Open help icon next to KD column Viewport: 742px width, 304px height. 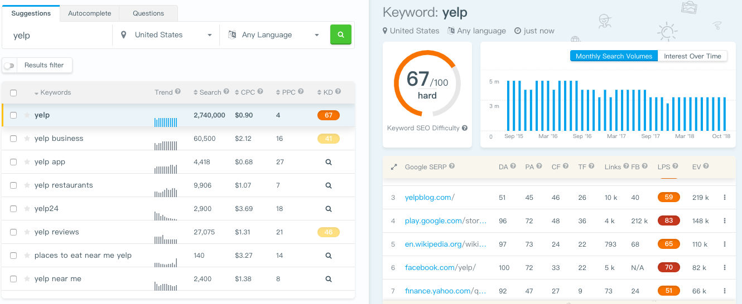338,92
